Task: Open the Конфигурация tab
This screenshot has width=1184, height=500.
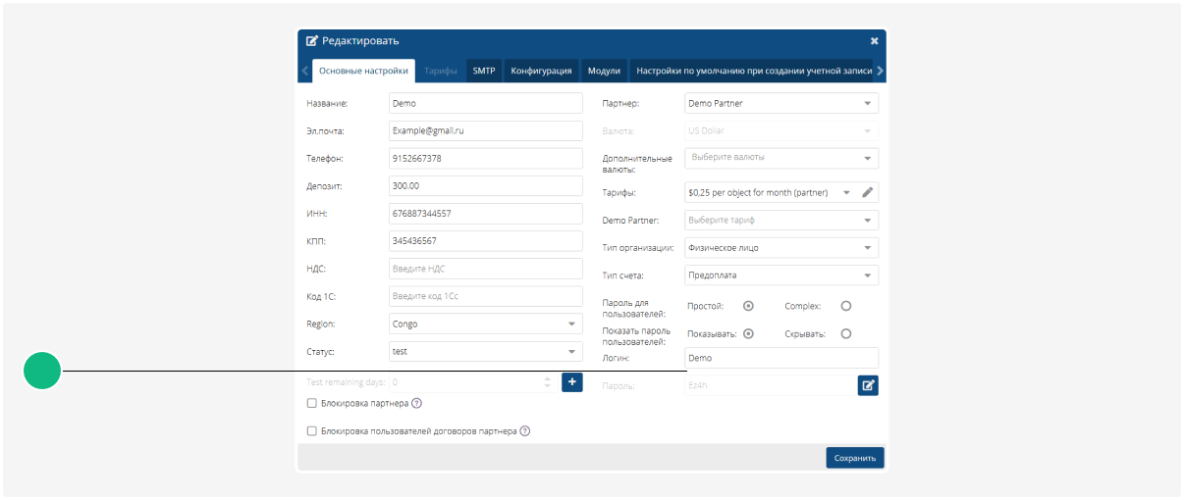Action: (x=541, y=71)
